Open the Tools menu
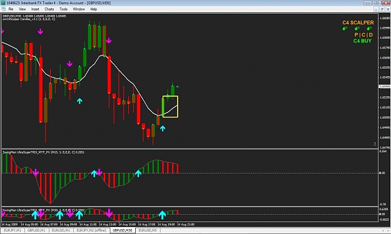The height and width of the screenshot is (234, 391). pyautogui.click(x=63, y=9)
